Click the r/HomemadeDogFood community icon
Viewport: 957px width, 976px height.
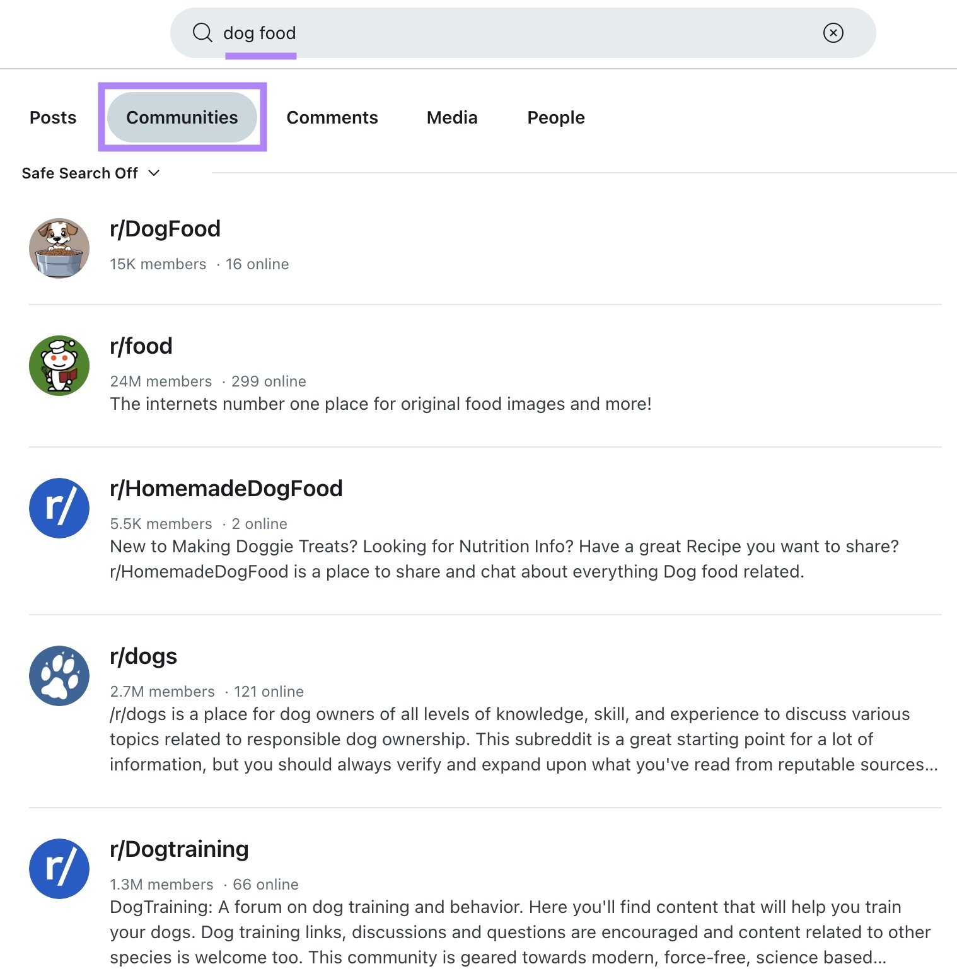point(59,508)
